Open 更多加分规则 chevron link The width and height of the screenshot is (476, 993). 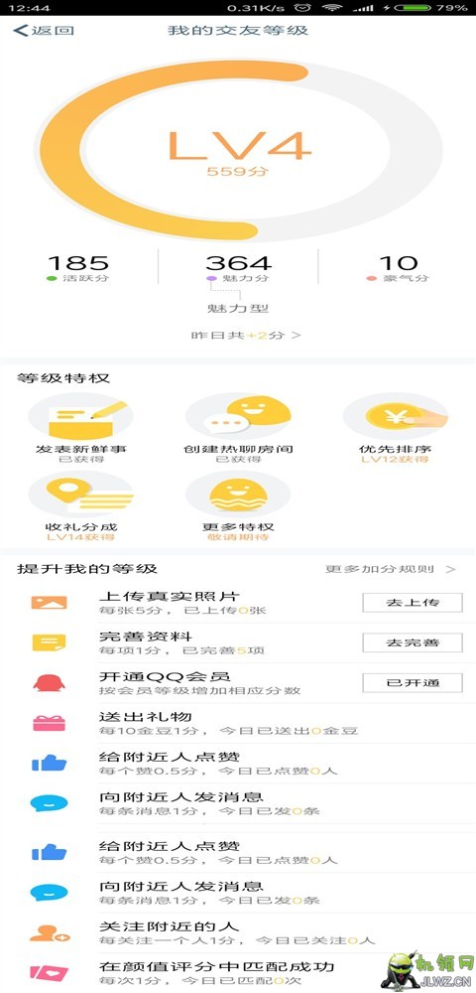pyautogui.click(x=390, y=569)
